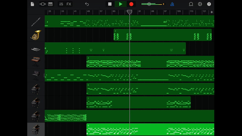Jump to bar 33 on ruler
This screenshot has height=136, width=242.
(x=63, y=11)
